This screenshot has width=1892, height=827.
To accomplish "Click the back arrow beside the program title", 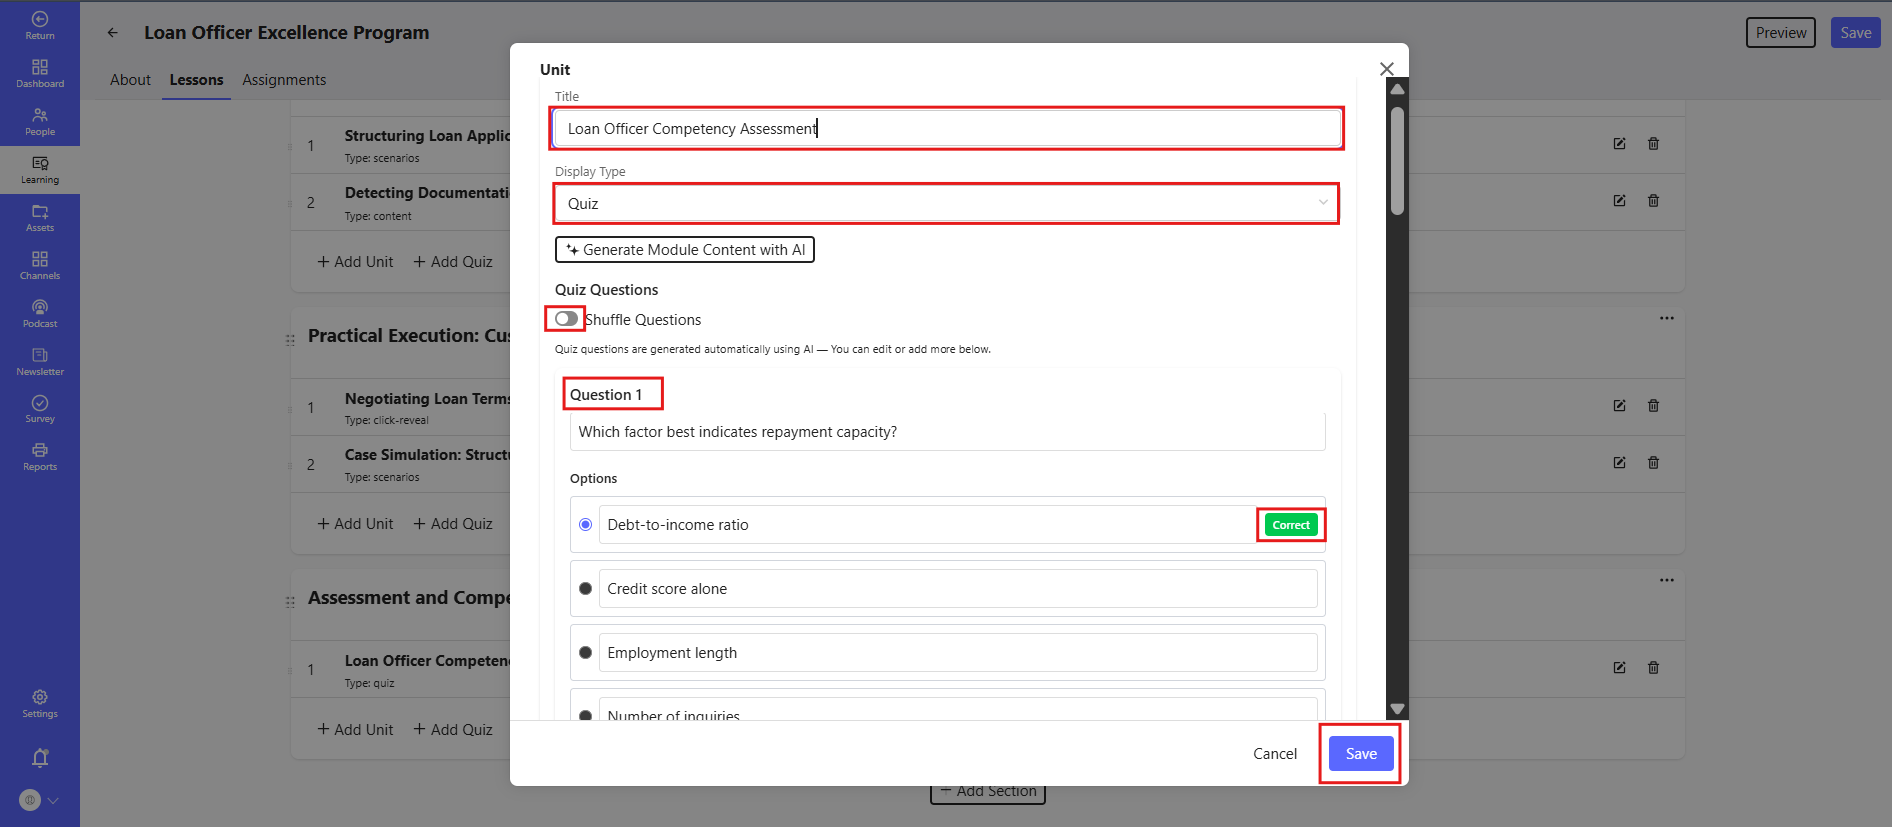I will (113, 32).
